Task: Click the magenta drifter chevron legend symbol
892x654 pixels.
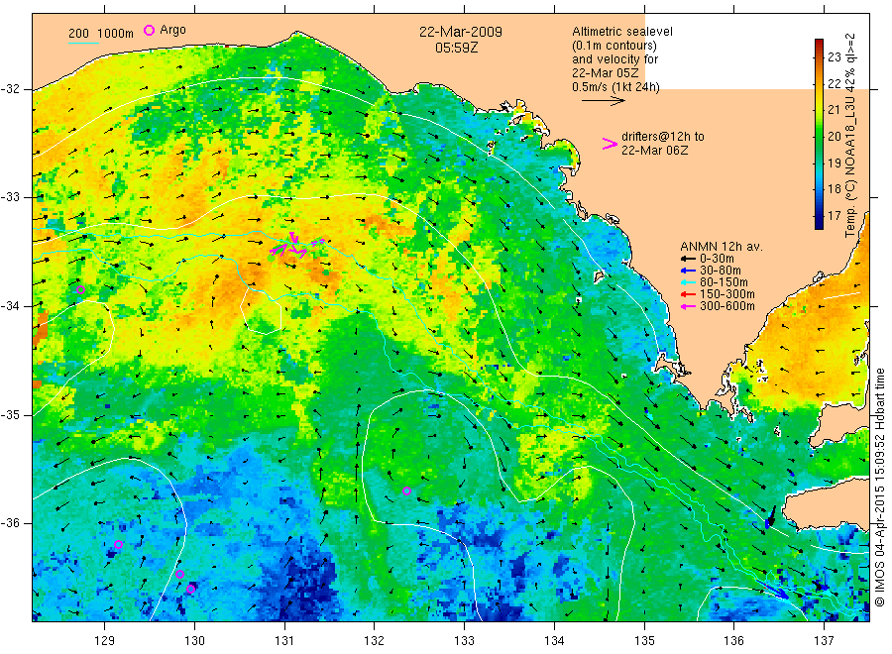Action: (x=610, y=144)
